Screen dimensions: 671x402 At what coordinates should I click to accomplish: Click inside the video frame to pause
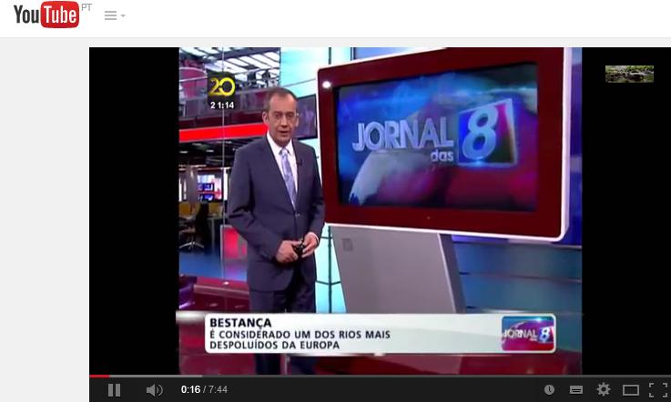tap(380, 211)
